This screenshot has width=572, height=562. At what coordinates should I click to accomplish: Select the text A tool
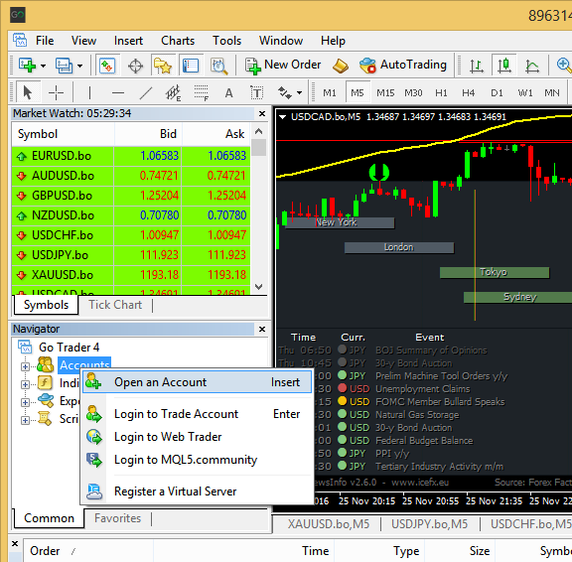[228, 93]
